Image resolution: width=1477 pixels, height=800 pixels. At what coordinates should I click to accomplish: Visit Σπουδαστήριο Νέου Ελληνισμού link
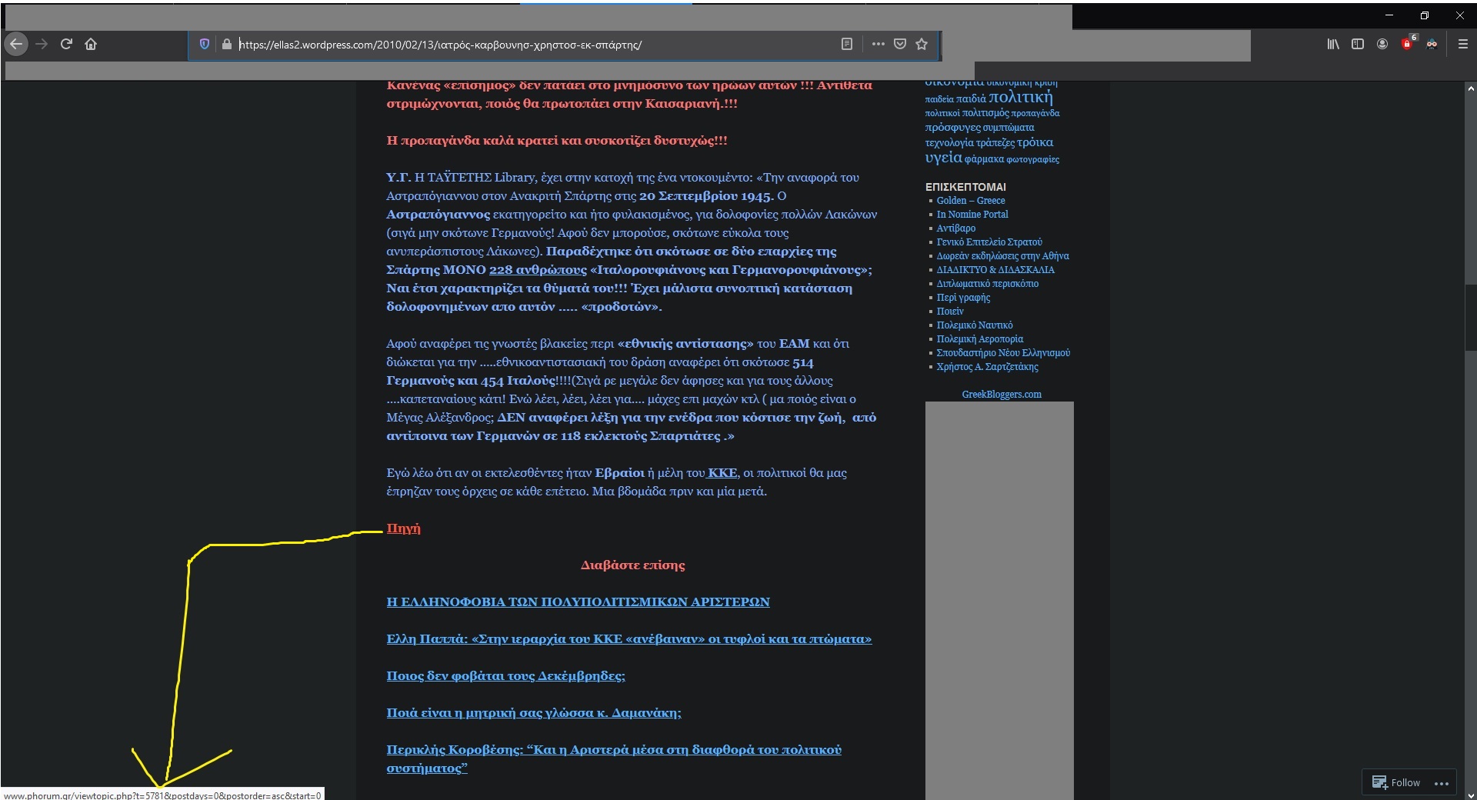[1003, 353]
